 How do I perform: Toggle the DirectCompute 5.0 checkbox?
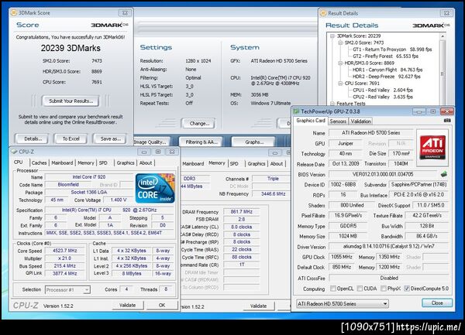pos(407,289)
